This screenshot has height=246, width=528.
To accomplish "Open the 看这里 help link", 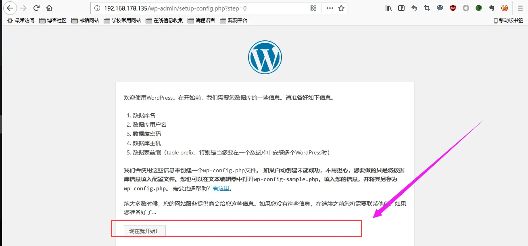I will (221, 188).
